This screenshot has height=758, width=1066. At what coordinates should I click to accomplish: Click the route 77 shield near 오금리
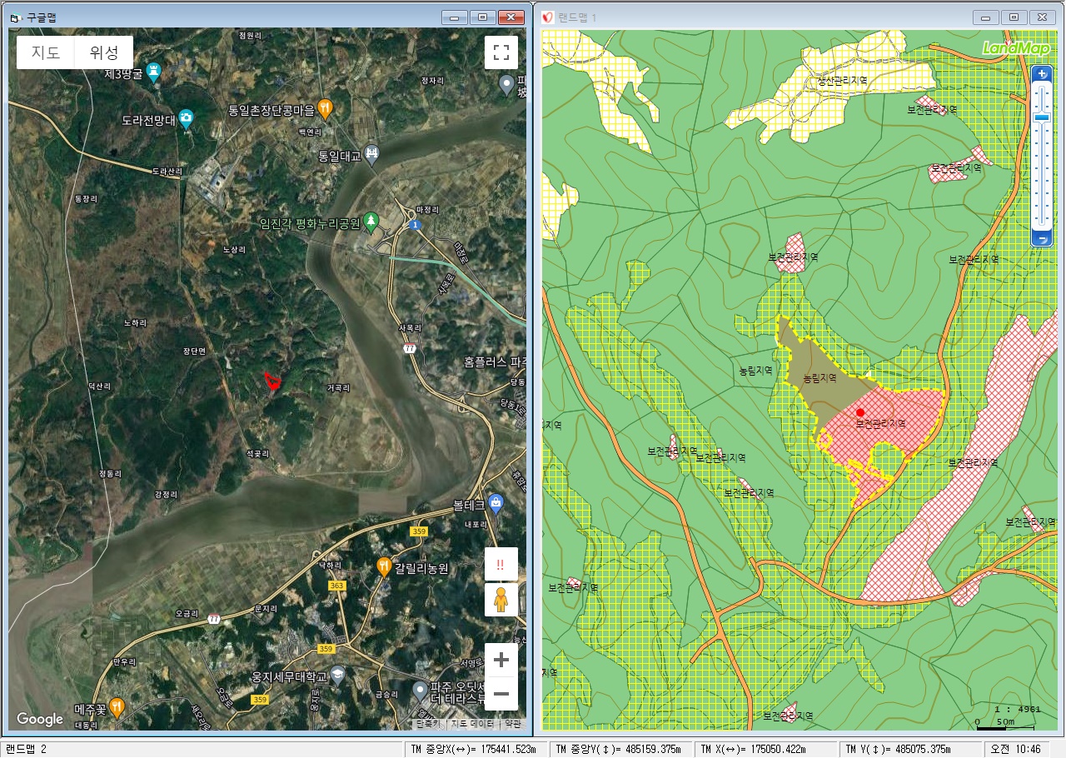point(215,619)
